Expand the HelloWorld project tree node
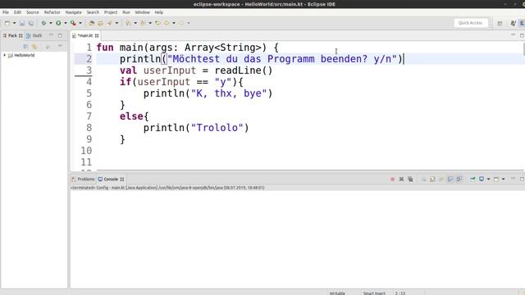The image size is (525, 295). tap(5, 55)
